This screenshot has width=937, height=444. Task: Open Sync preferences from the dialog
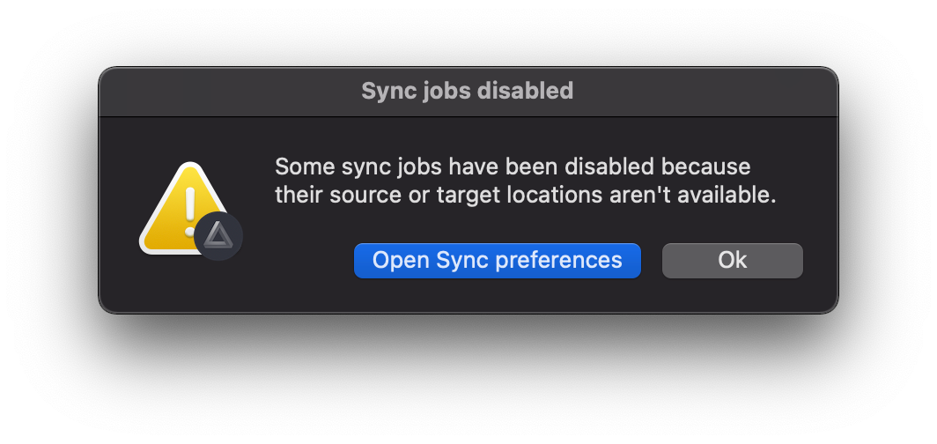coord(498,261)
